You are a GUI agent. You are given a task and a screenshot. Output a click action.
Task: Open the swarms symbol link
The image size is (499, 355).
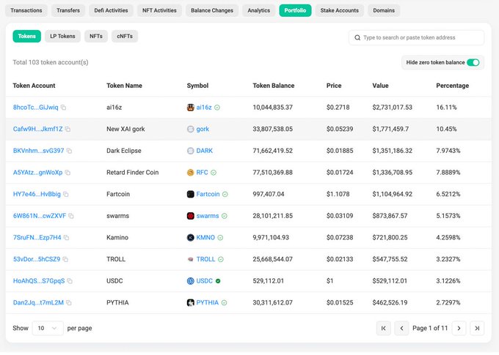(x=207, y=216)
